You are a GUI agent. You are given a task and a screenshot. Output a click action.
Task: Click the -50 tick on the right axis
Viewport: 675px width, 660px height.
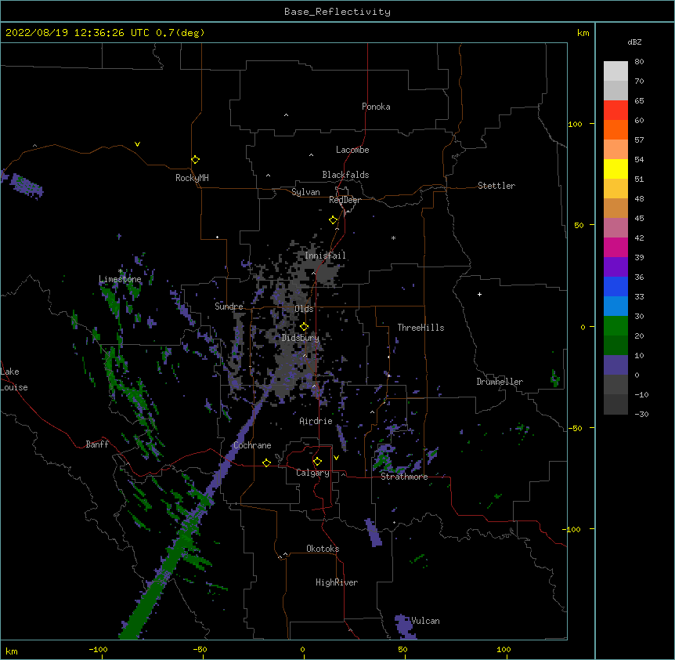pos(575,428)
